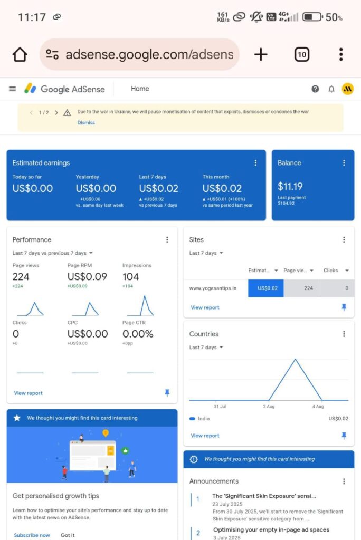The width and height of the screenshot is (361, 540).
Task: Click the warning triangle alert icon
Action: 67,113
